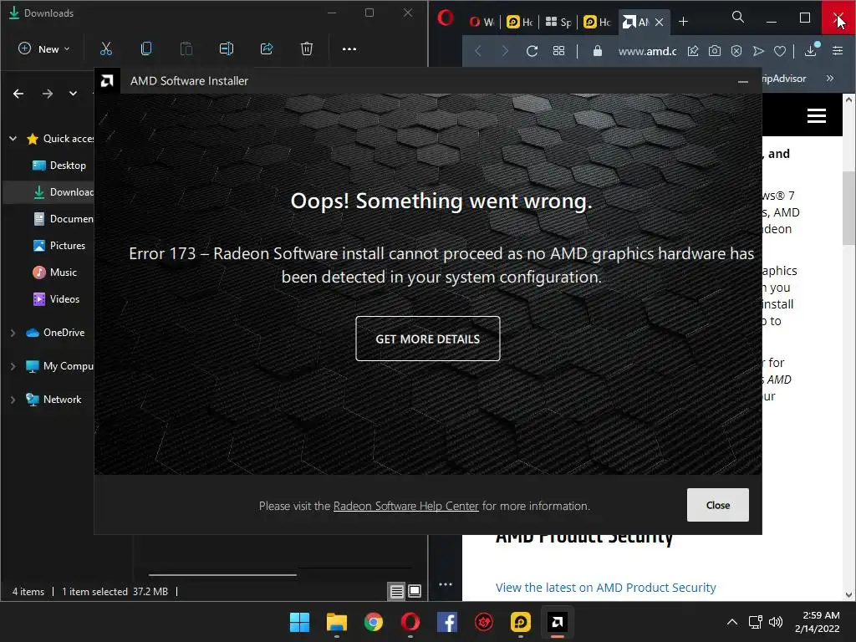Screen dimensions: 856x642
Task: Open the See more ellipsis in File Explorer
Action: [349, 49]
